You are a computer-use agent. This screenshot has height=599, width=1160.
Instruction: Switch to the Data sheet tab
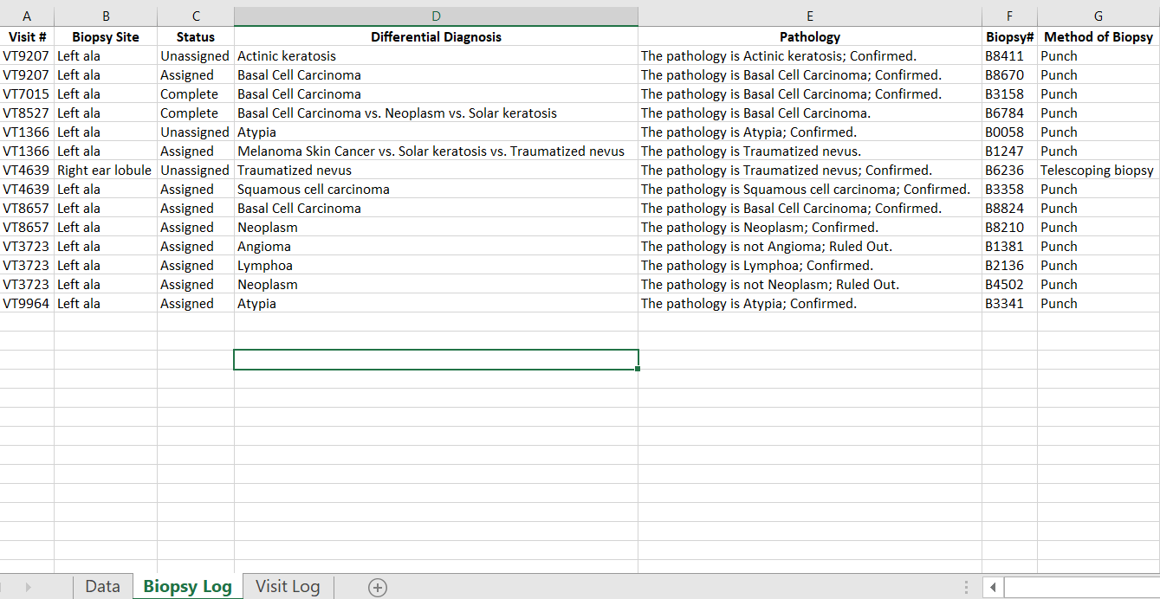tap(102, 586)
